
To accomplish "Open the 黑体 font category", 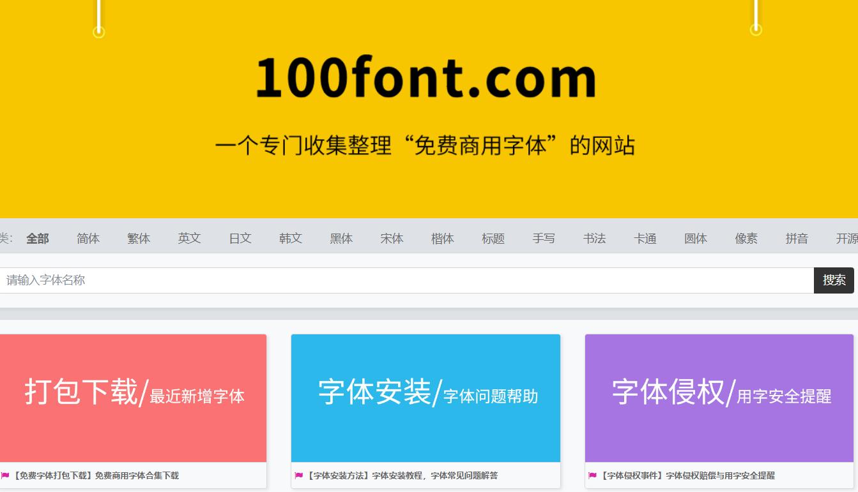I will (341, 238).
